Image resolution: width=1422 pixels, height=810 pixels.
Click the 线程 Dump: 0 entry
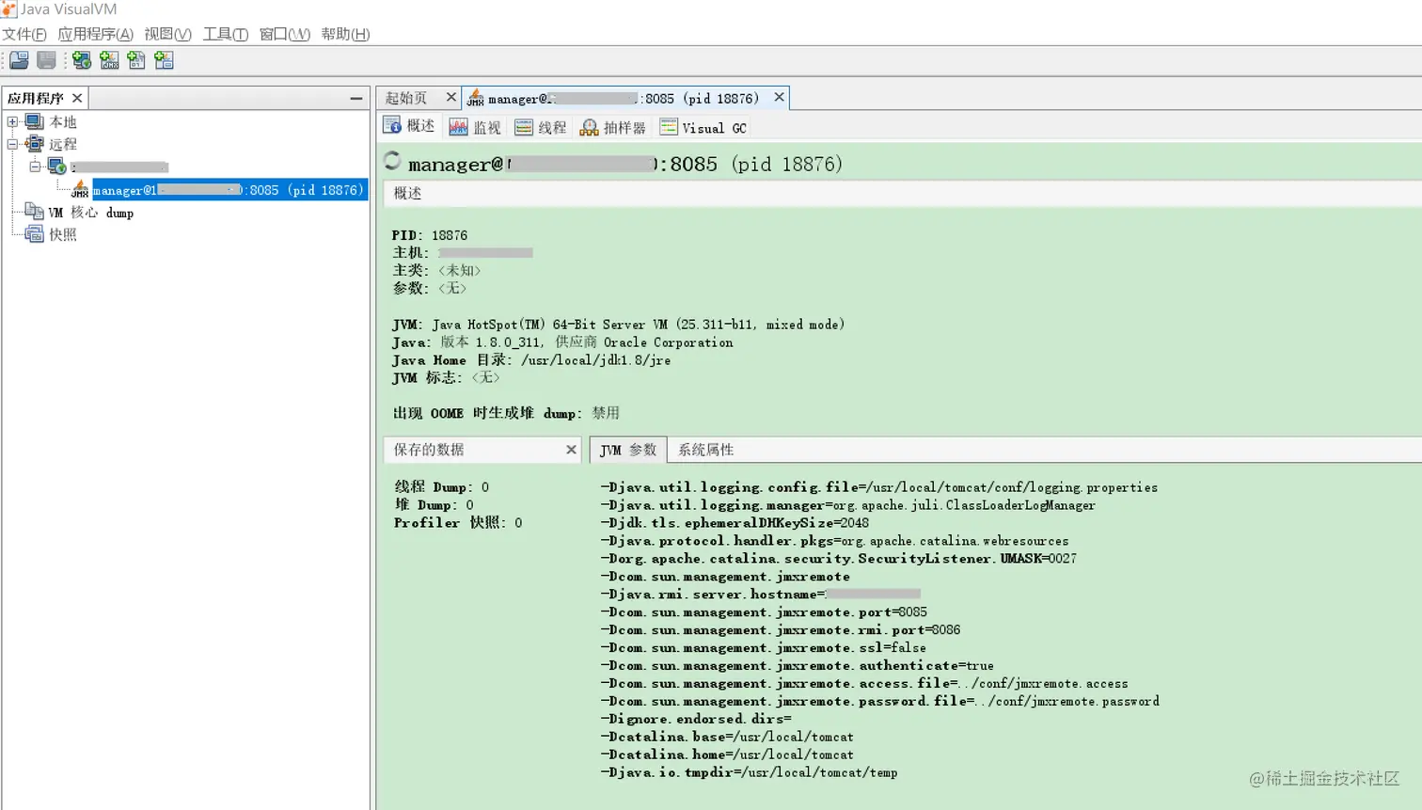tap(441, 487)
